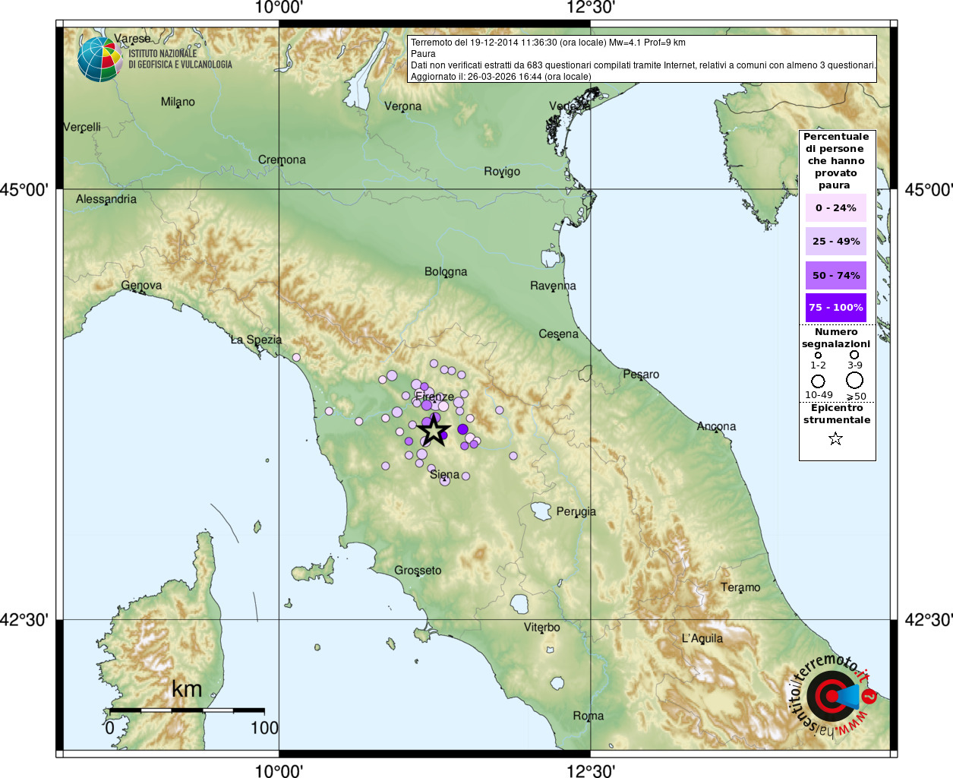Click the Varese city label

tap(133, 39)
